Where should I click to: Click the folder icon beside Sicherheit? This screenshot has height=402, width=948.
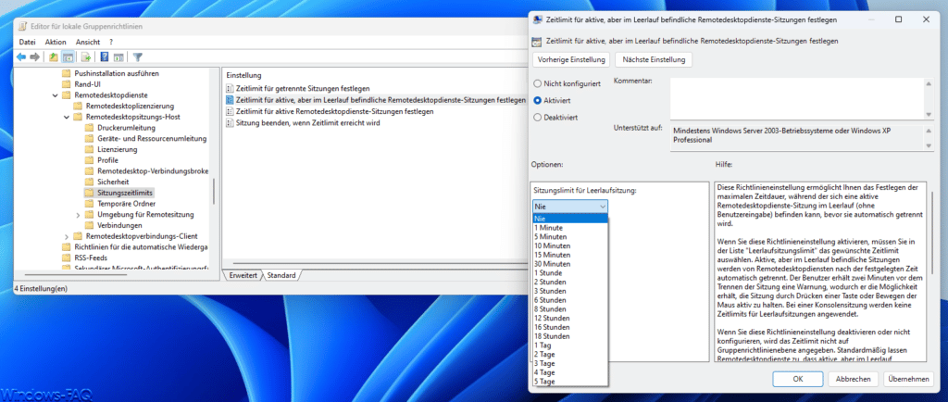(90, 182)
